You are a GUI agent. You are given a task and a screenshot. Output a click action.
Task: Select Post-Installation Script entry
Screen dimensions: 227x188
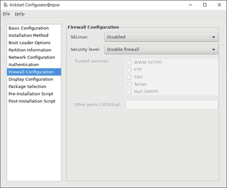[x=34, y=101]
